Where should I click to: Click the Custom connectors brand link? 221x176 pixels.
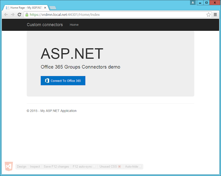coord(45,25)
